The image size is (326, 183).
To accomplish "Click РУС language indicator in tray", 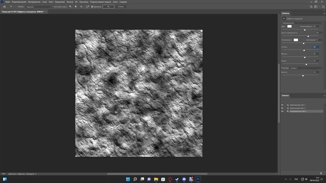I will click(296, 179).
